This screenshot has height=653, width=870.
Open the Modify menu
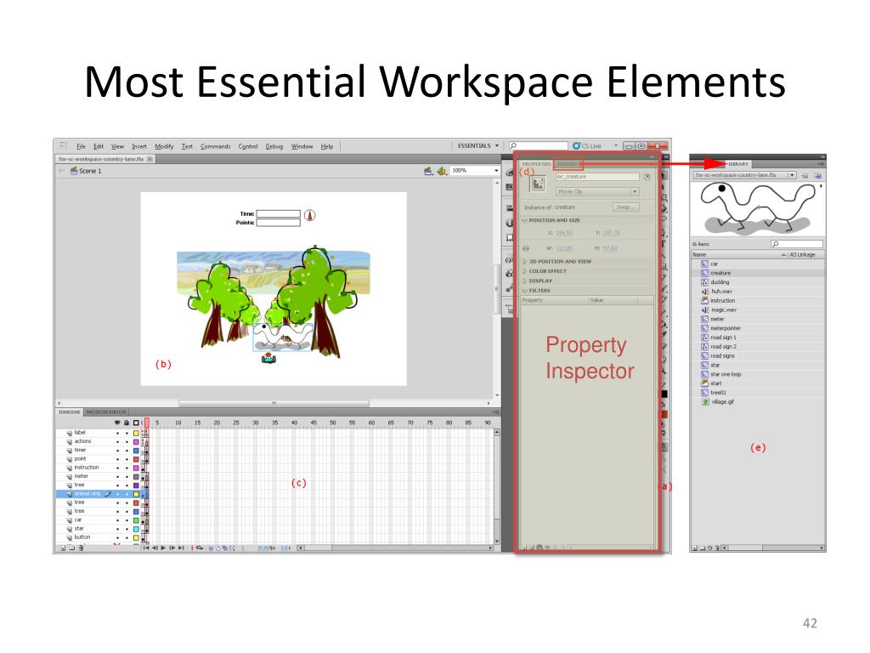[164, 146]
